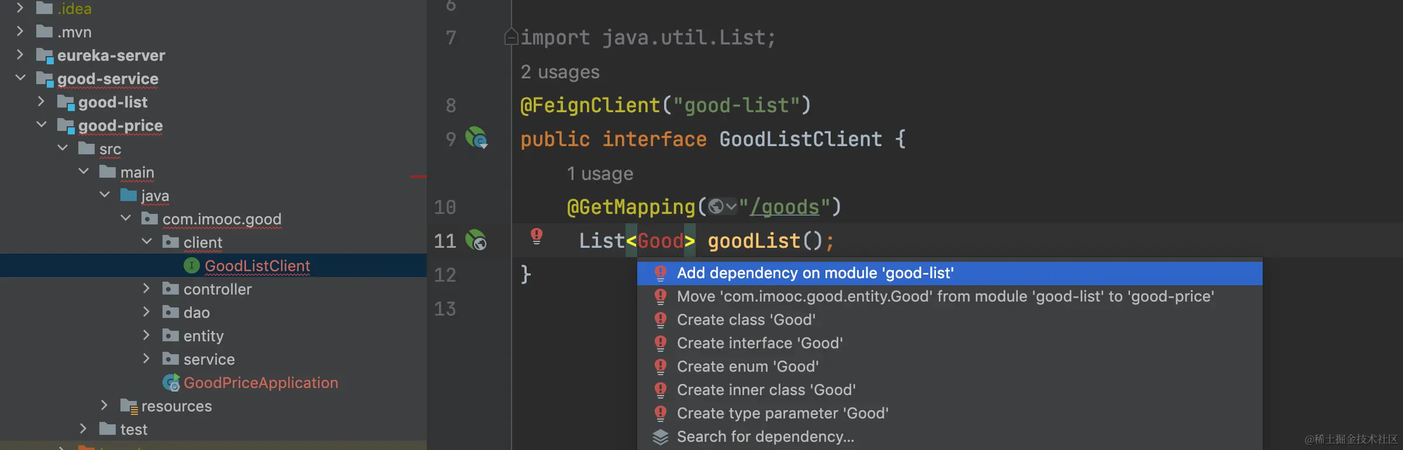Click line number 12 in the gutter
The height and width of the screenshot is (450, 1403).
click(445, 275)
